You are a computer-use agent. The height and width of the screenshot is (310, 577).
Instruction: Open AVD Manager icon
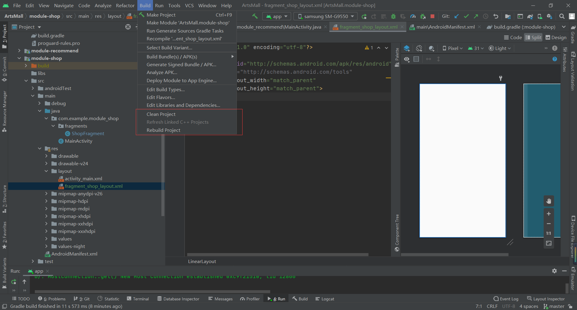540,16
